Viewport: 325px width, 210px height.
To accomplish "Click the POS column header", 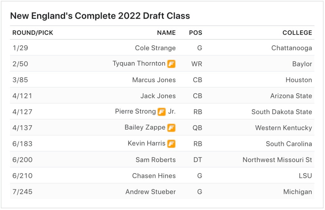I will [x=196, y=33].
